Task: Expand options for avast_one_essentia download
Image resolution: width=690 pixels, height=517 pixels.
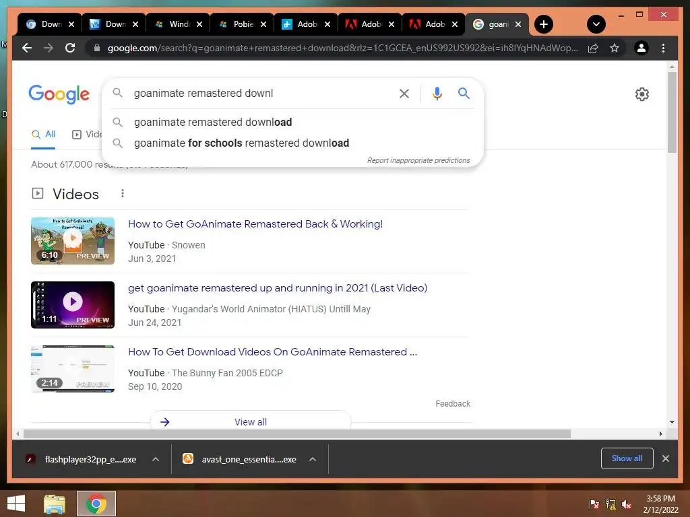Action: point(313,459)
